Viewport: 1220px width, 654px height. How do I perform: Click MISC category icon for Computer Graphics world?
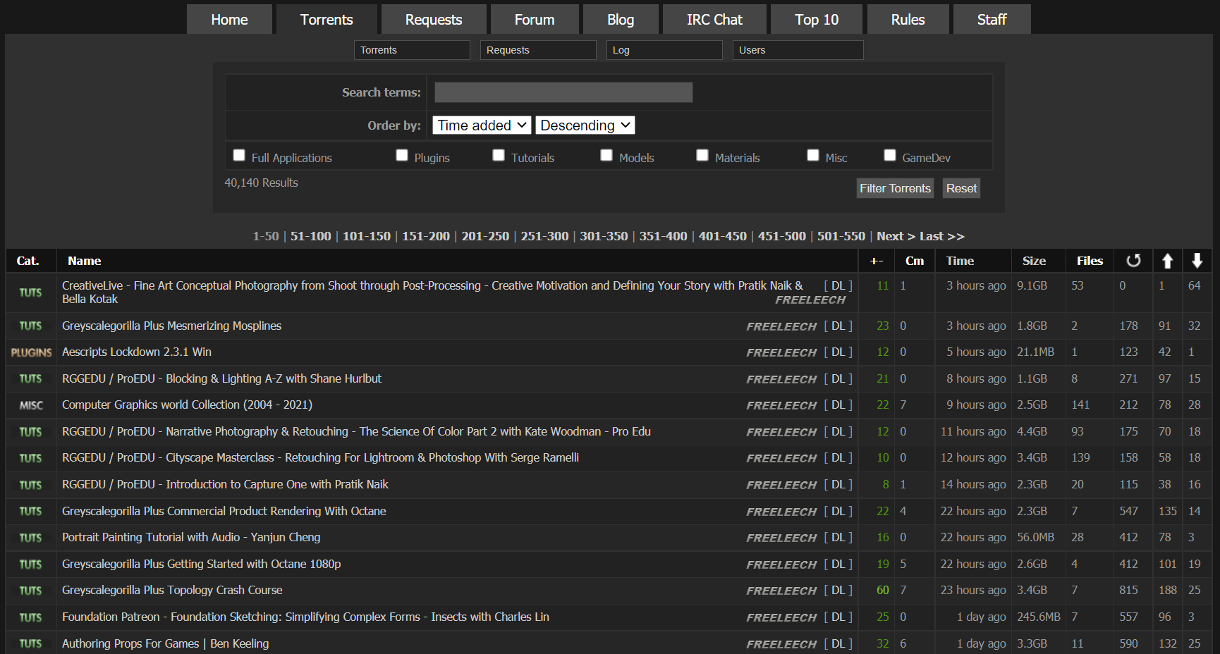click(x=31, y=405)
